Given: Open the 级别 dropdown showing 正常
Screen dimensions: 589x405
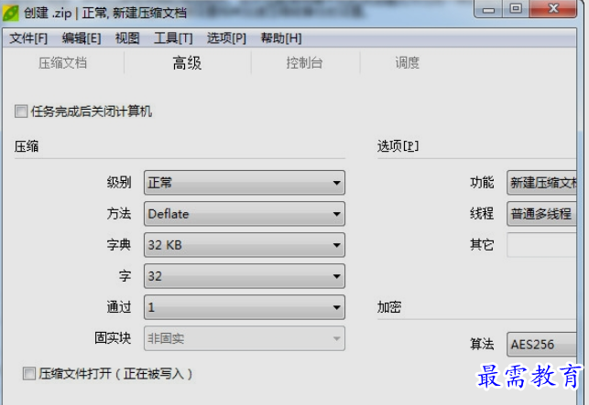Looking at the screenshot, I should tap(245, 183).
